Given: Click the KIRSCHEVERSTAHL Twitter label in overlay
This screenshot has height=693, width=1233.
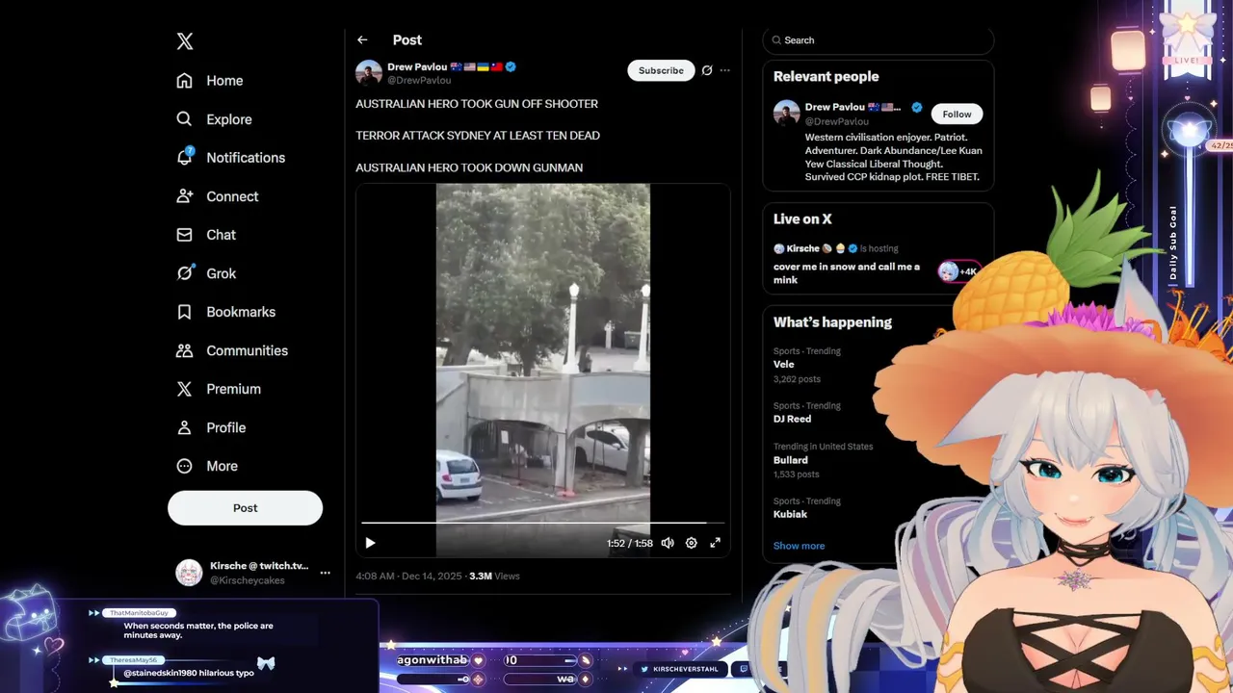Looking at the screenshot, I should (685, 669).
